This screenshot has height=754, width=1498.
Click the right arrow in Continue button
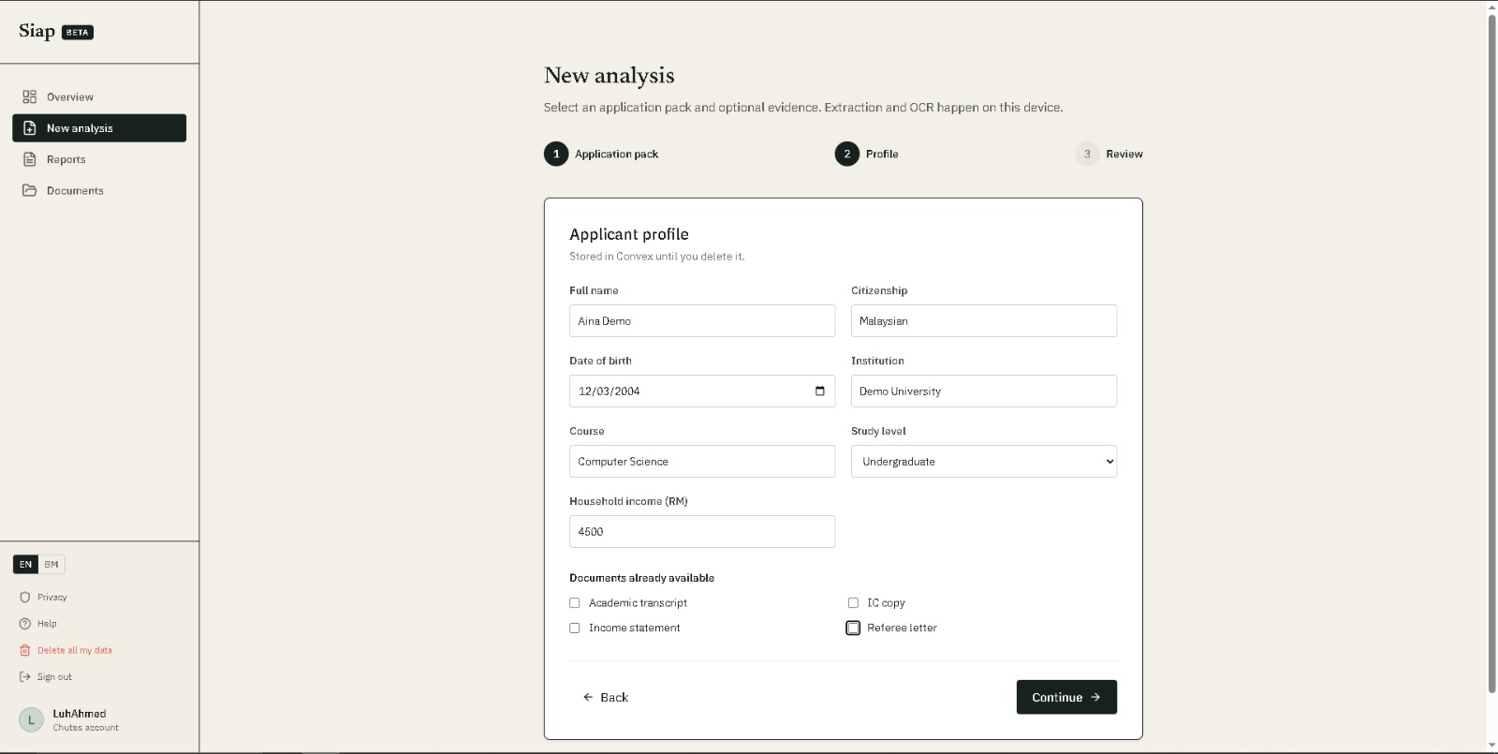(1095, 697)
